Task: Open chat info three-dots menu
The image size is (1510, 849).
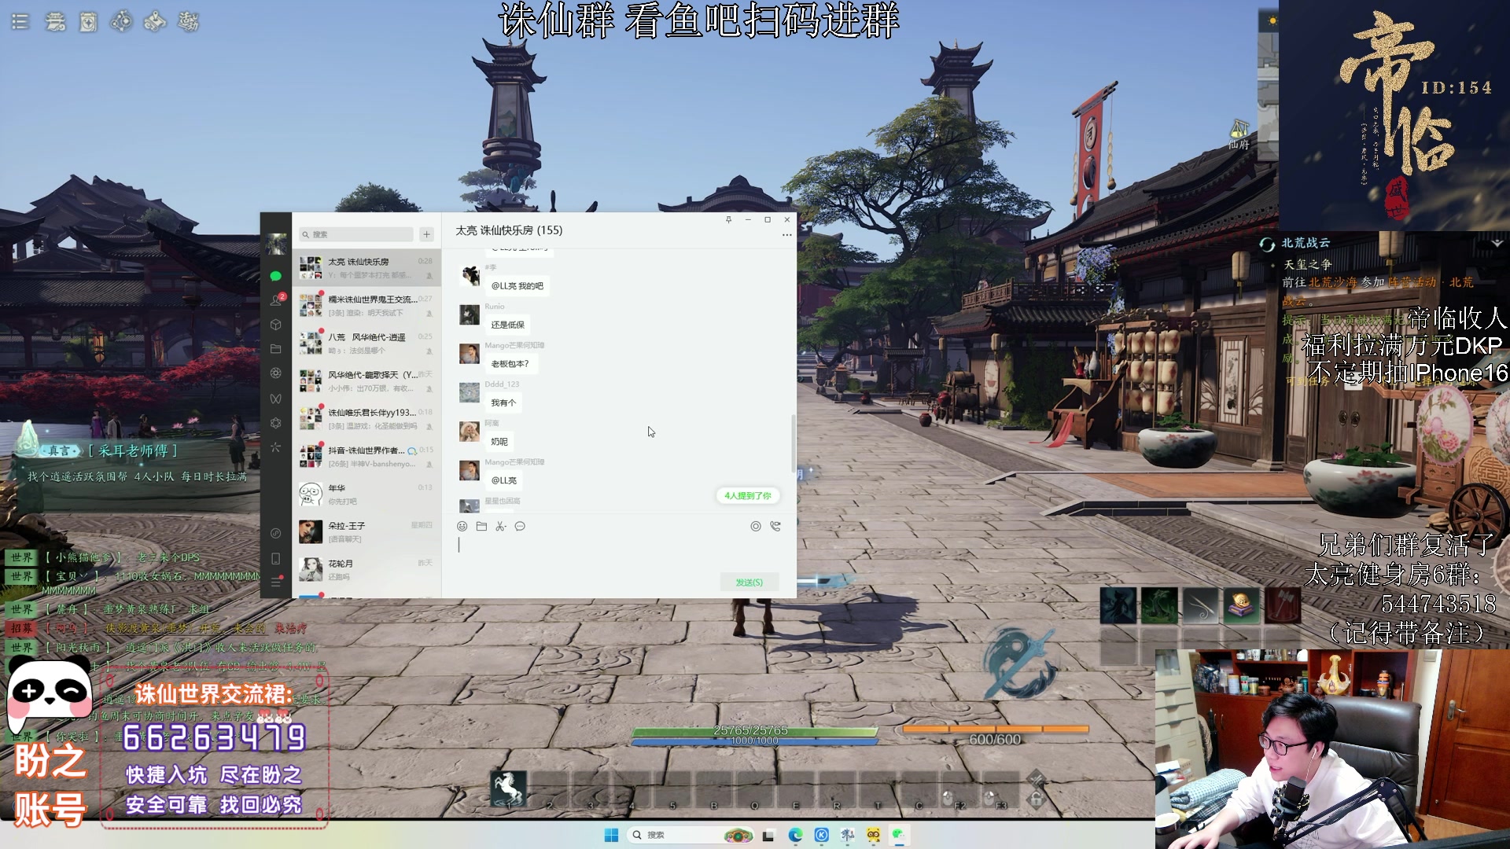Action: click(786, 235)
